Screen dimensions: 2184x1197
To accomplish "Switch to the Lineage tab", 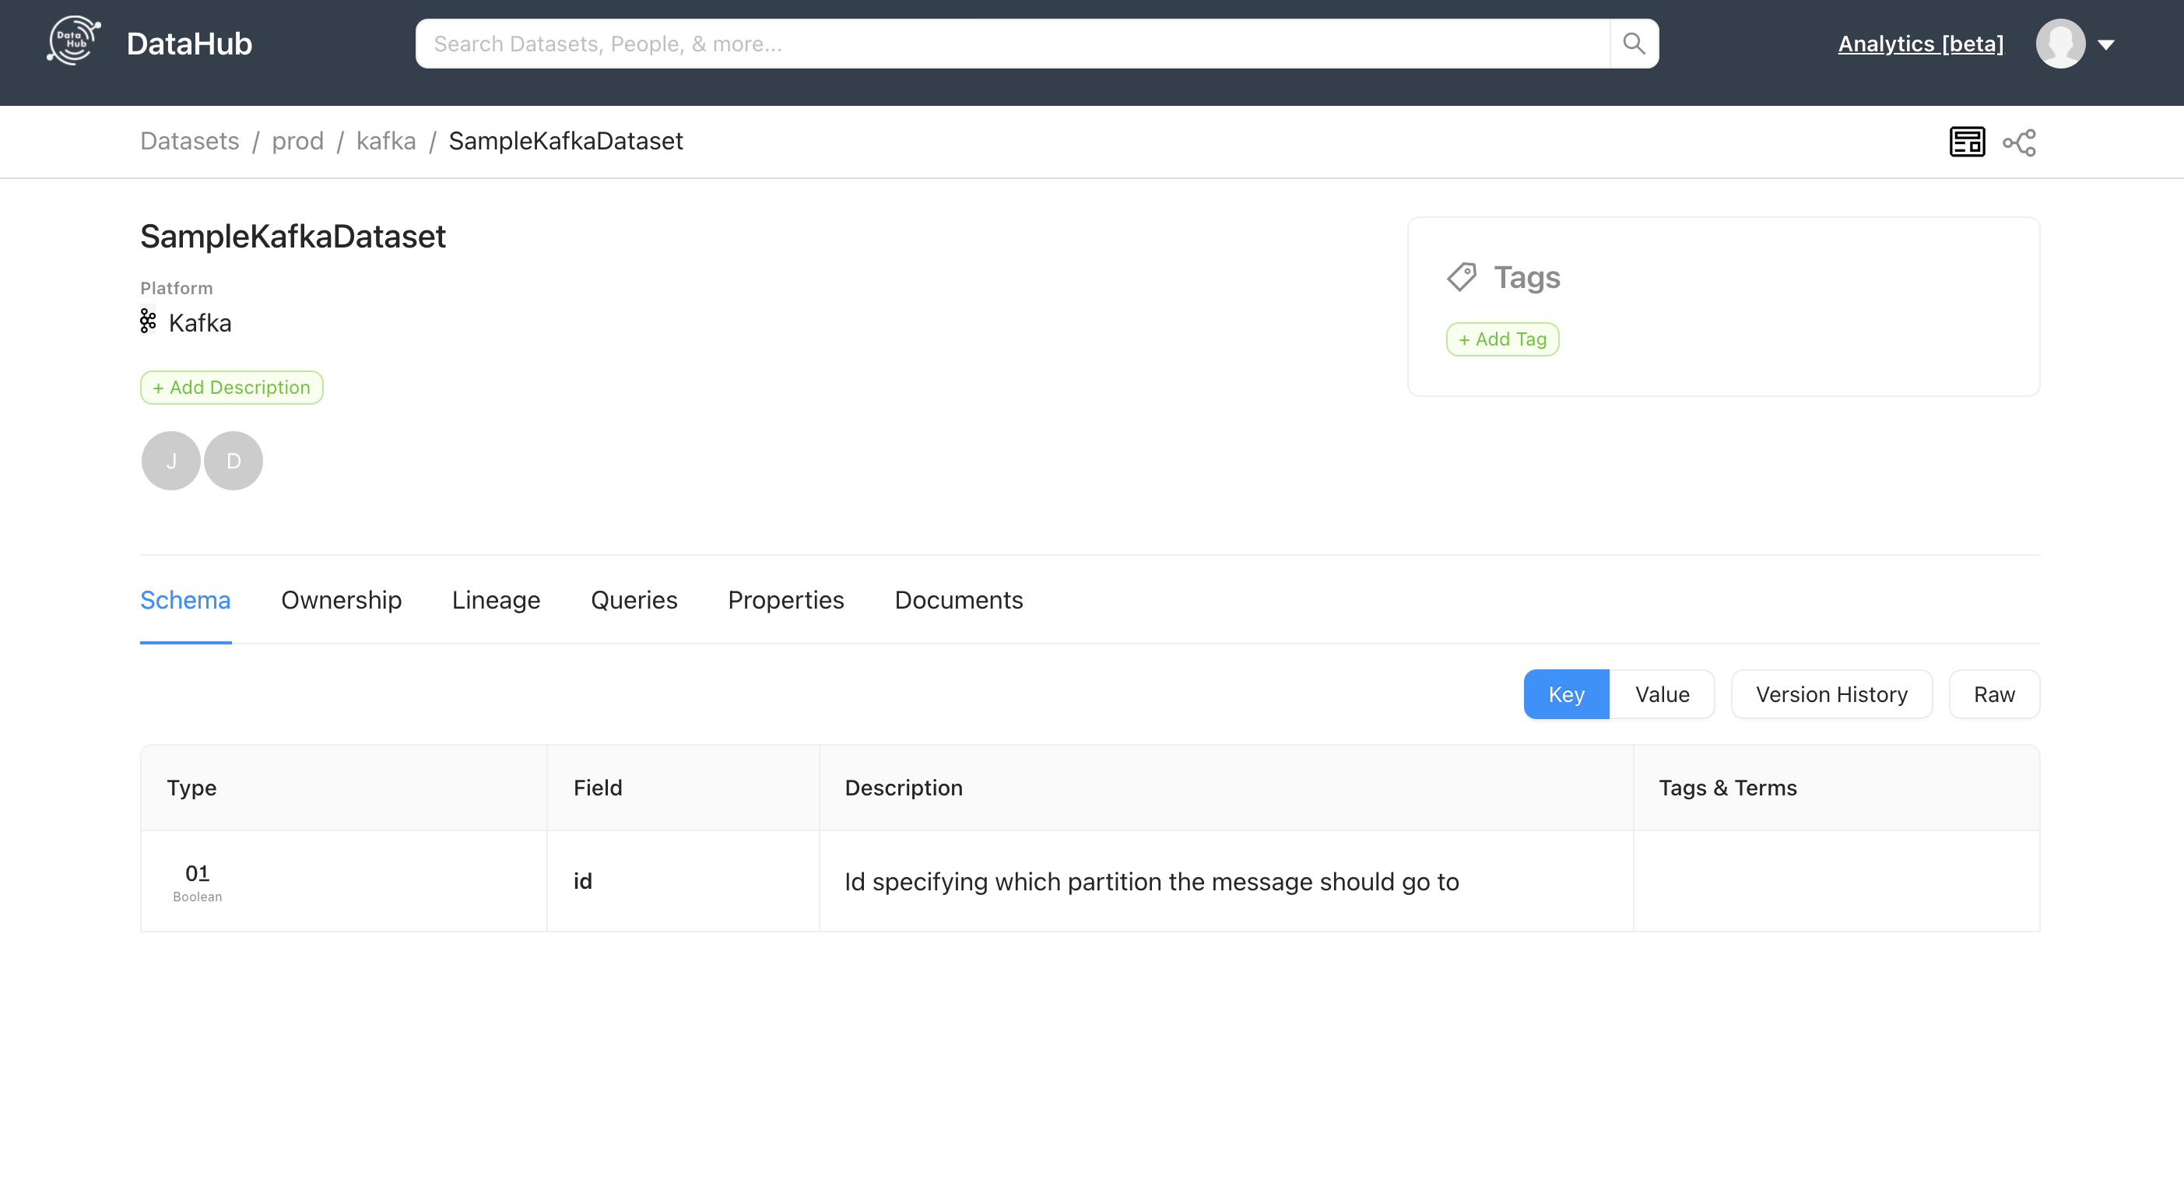I will point(495,599).
